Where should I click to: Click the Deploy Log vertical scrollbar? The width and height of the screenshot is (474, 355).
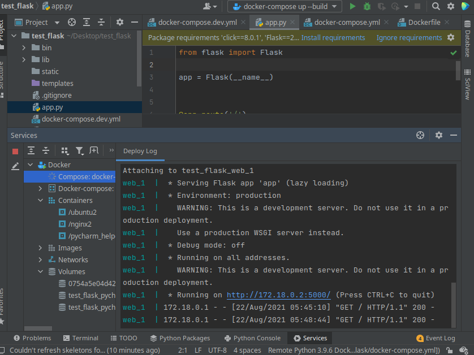click(x=454, y=305)
